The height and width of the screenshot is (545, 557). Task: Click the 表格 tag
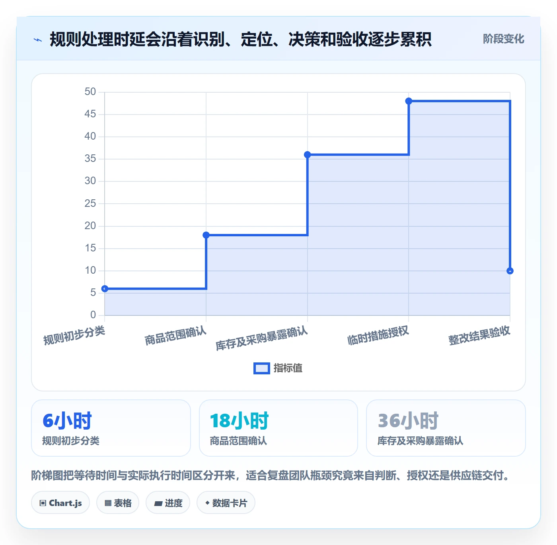tap(118, 503)
